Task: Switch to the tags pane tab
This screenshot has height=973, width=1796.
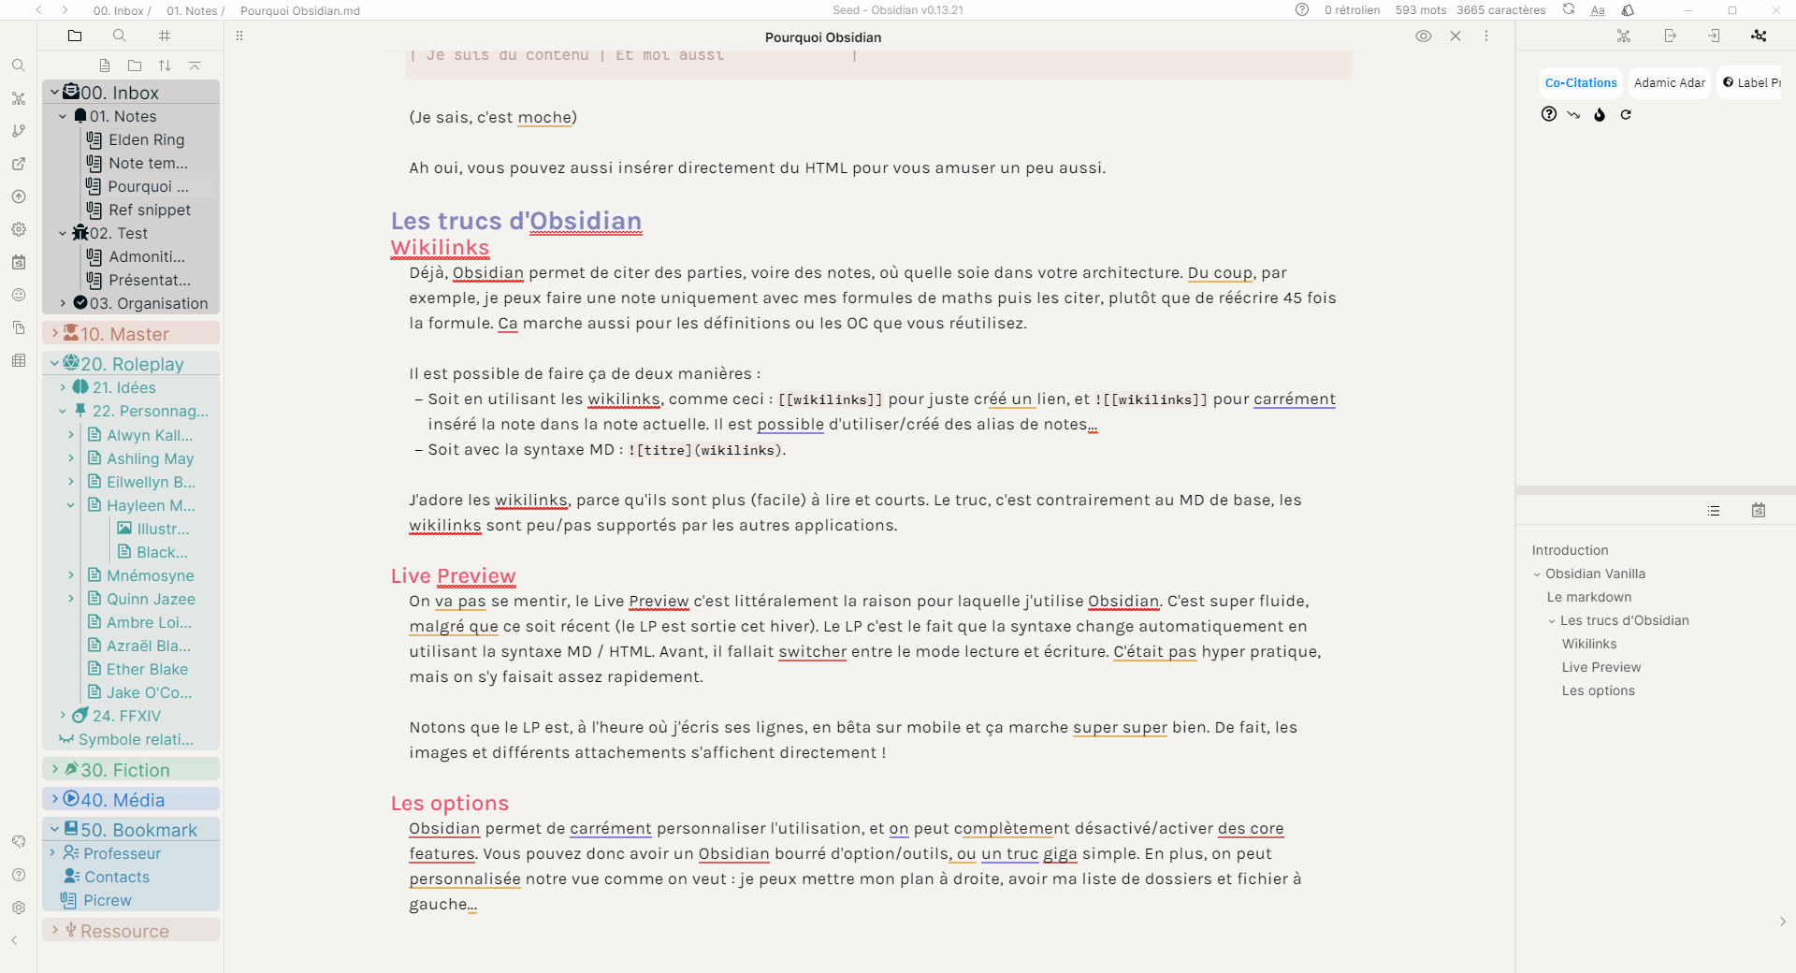Action: [x=165, y=36]
